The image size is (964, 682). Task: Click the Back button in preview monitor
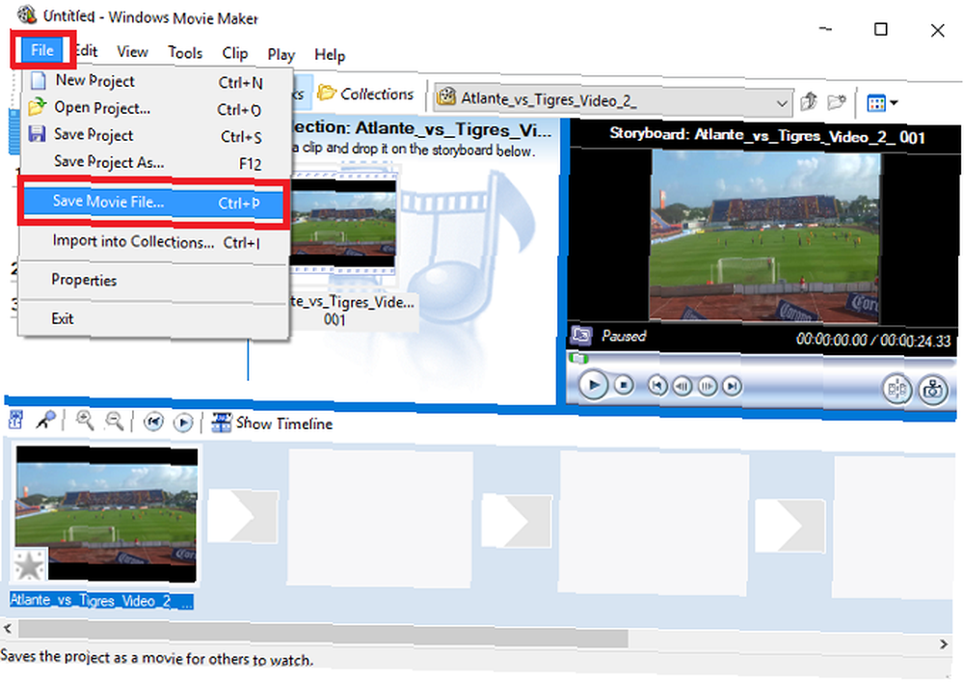(657, 386)
